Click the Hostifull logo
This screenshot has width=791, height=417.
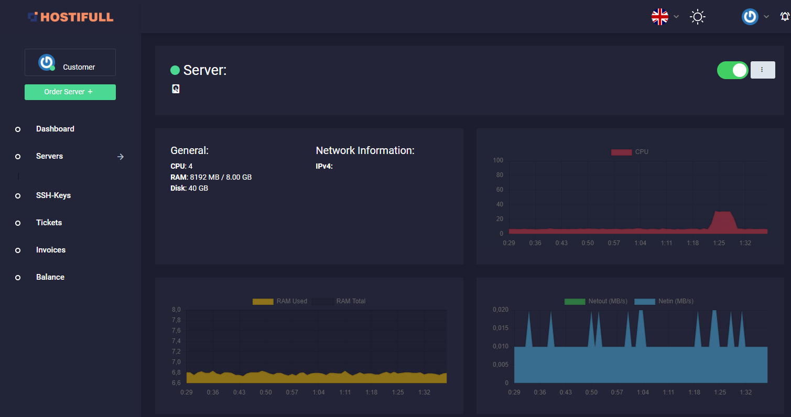coord(70,17)
